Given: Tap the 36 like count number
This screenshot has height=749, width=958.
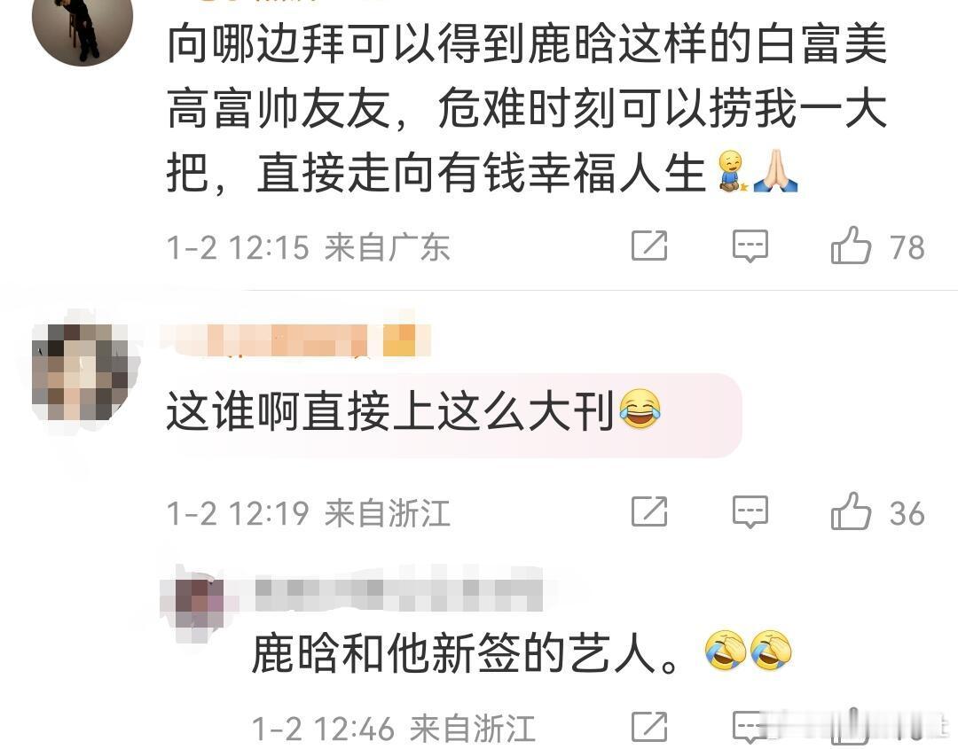Looking at the screenshot, I should coord(907,513).
